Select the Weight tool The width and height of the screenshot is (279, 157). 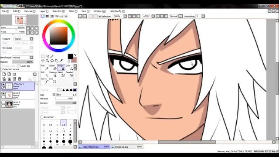tap(61, 68)
